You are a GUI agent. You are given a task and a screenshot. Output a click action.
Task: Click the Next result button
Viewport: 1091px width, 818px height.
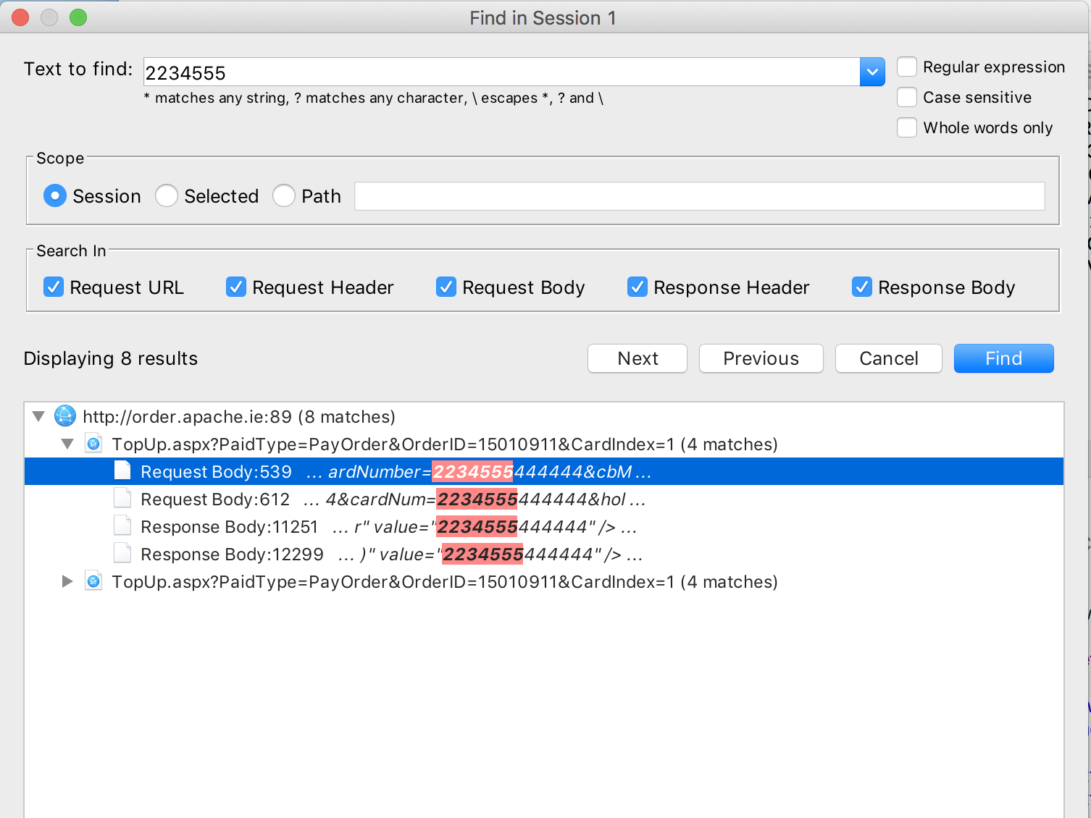point(638,358)
